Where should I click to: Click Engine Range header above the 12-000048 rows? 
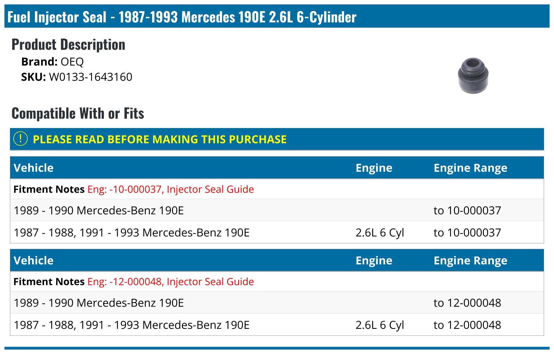470,261
